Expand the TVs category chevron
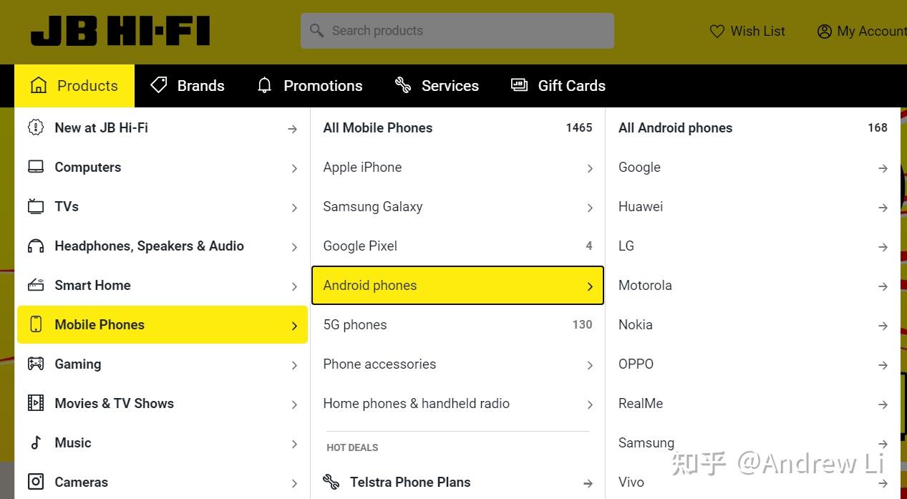 tap(294, 208)
